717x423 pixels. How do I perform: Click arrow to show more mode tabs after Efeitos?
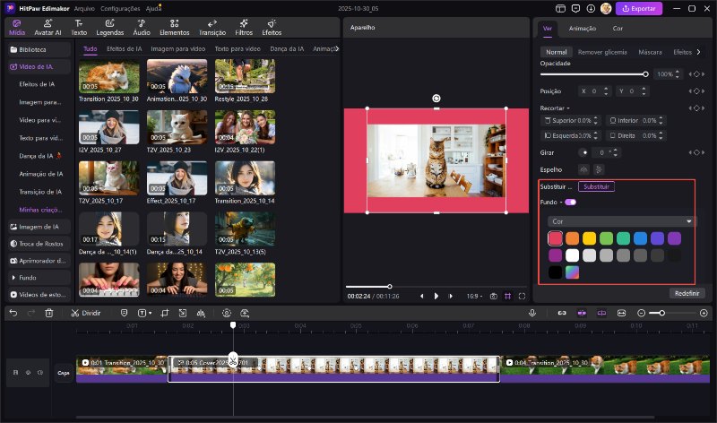click(x=698, y=52)
